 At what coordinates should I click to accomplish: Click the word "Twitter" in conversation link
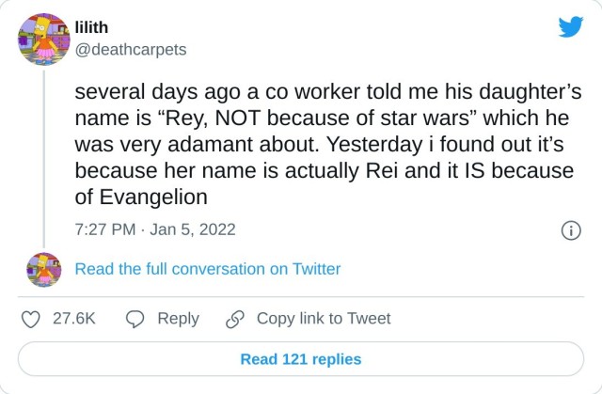[315, 269]
